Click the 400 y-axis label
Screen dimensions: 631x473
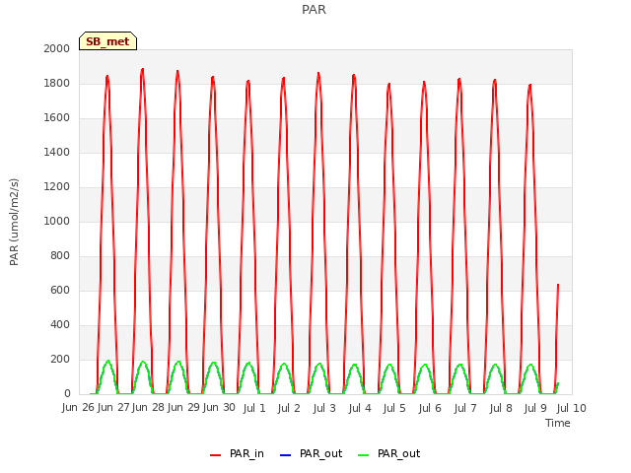tap(60, 324)
